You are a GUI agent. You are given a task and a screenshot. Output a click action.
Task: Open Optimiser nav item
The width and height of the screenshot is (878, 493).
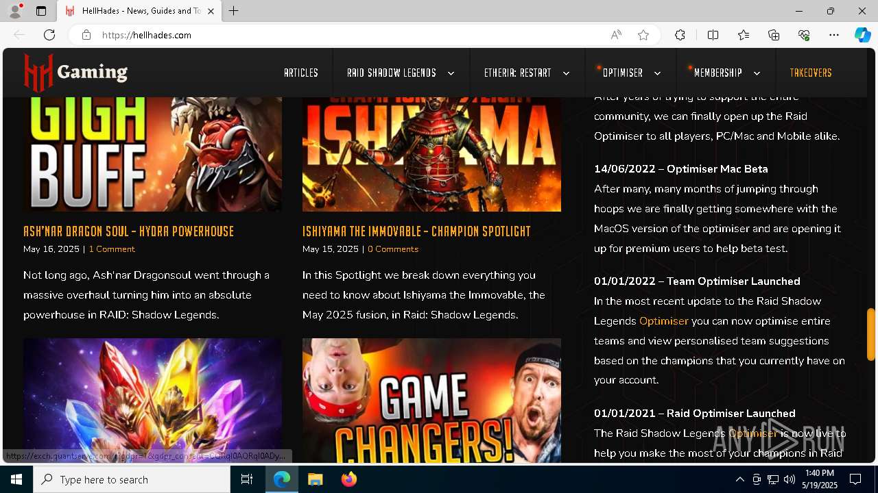point(623,73)
